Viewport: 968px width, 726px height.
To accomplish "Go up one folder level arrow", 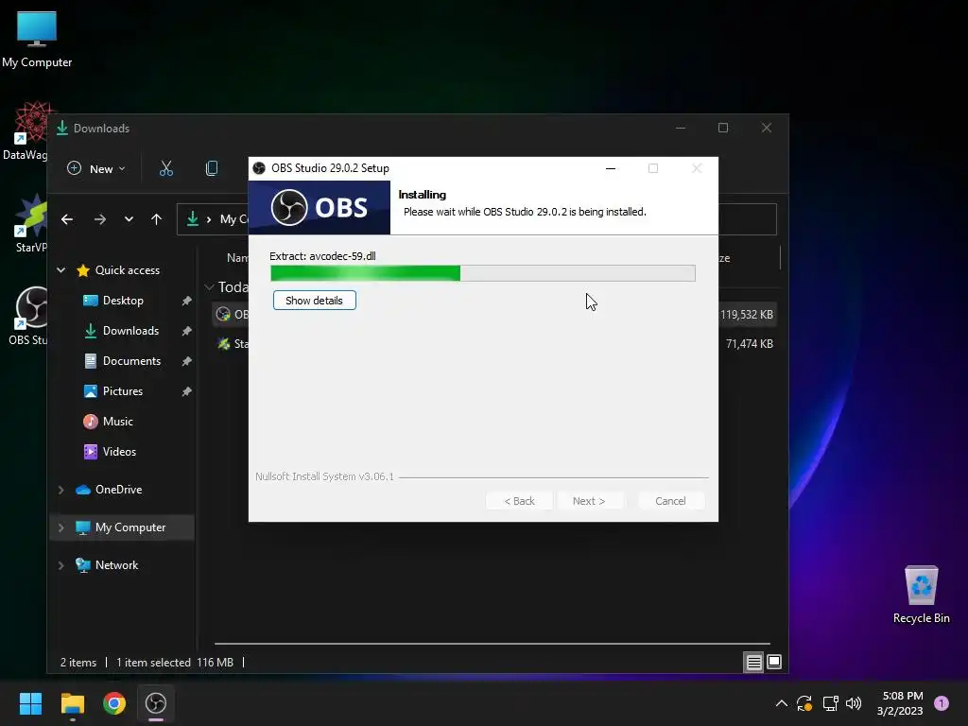I will [x=156, y=219].
